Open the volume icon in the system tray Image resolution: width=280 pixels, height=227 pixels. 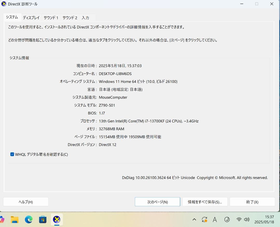tap(247, 219)
